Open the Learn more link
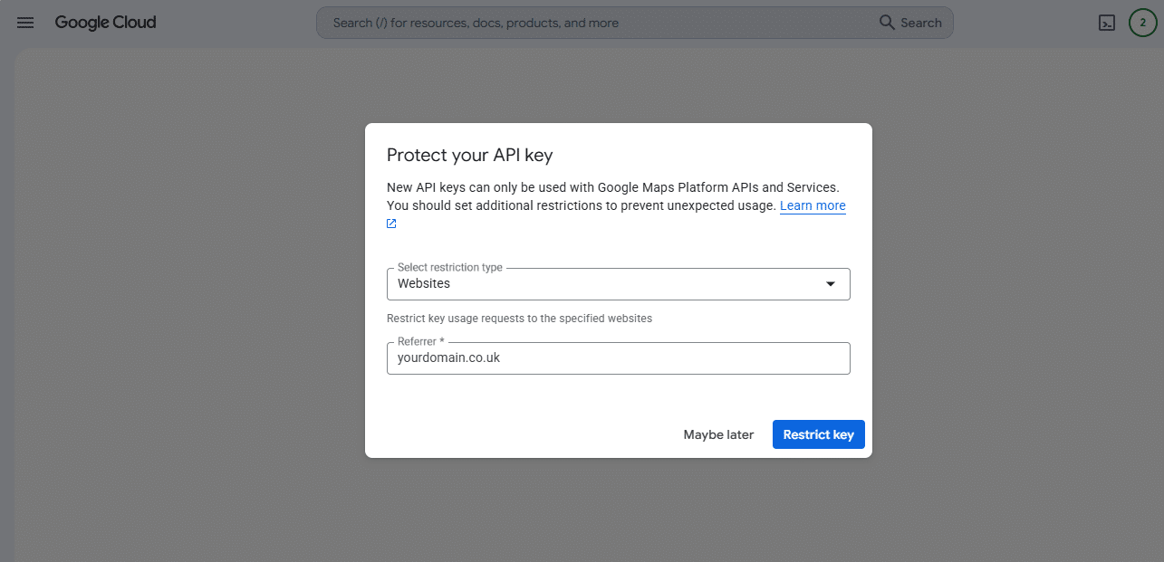 point(813,205)
